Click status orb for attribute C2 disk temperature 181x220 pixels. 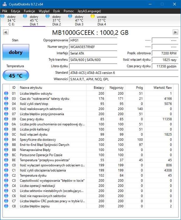(x=6, y=175)
